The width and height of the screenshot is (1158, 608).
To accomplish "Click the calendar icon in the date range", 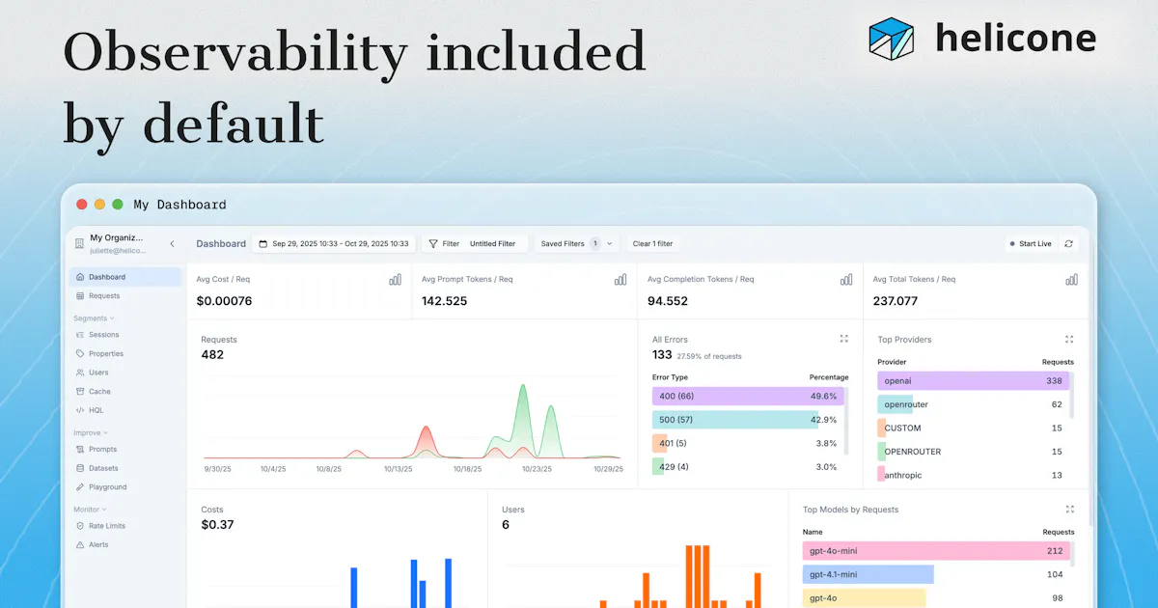I will [263, 244].
